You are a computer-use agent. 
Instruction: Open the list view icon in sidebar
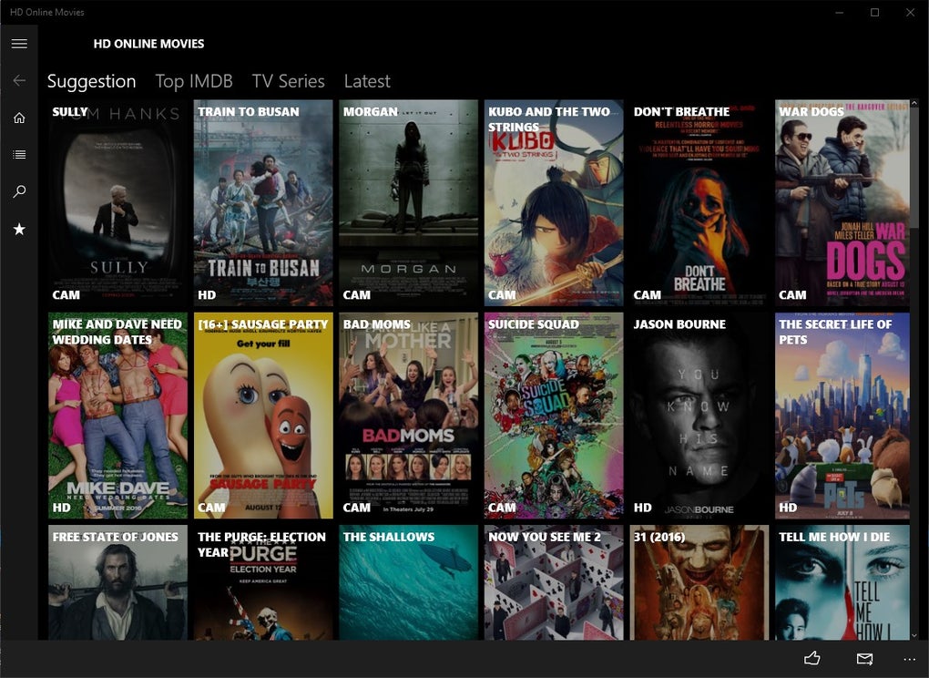coord(19,155)
